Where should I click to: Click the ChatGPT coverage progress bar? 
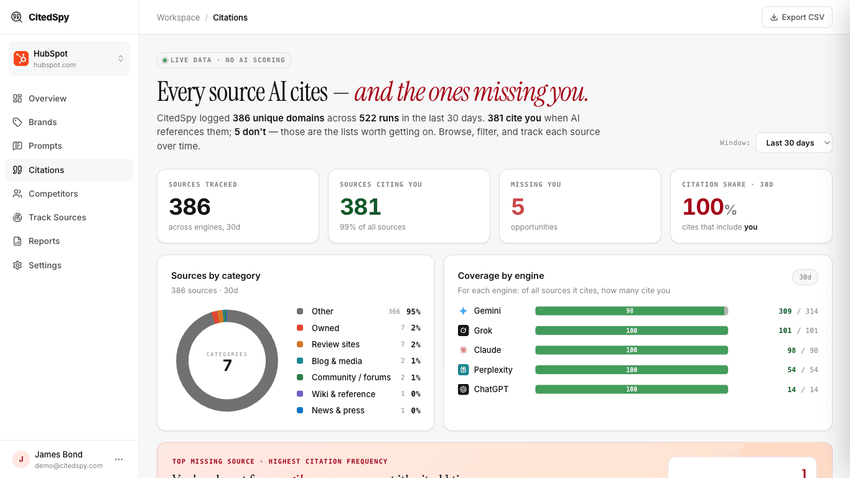click(x=632, y=389)
